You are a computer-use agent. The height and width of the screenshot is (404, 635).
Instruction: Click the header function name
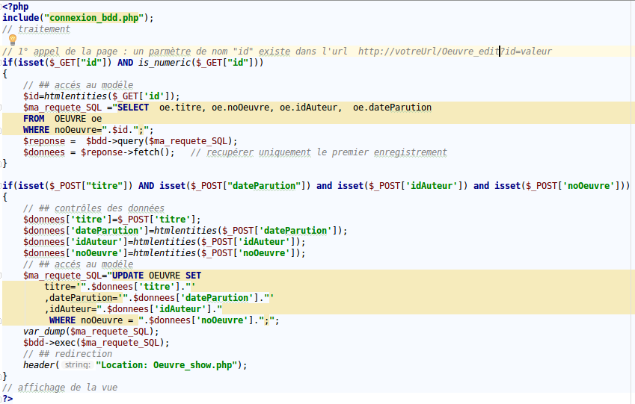39,365
